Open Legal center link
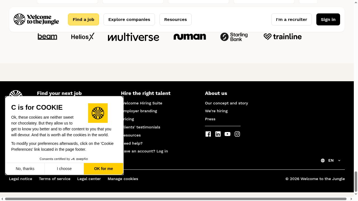358x201 pixels. (x=89, y=179)
